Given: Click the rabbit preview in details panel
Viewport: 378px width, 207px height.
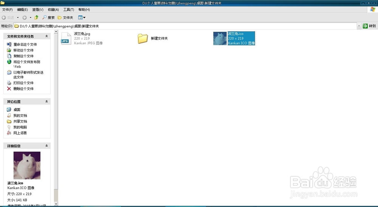Looking at the screenshot, I should [x=27, y=165].
